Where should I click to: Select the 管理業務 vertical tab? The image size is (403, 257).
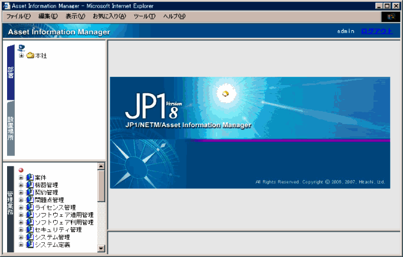[11, 209]
